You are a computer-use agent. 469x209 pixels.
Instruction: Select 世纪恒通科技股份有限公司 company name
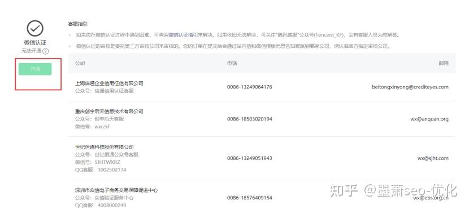click(x=105, y=147)
